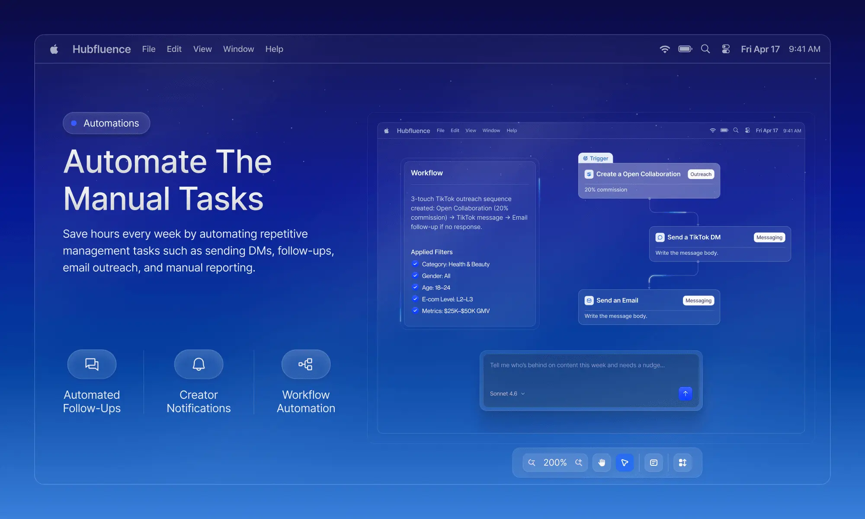Click the battery icon in outer menu bar

pyautogui.click(x=685, y=49)
